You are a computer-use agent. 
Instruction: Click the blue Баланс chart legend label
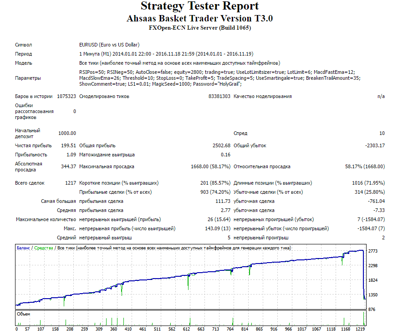click(x=23, y=248)
